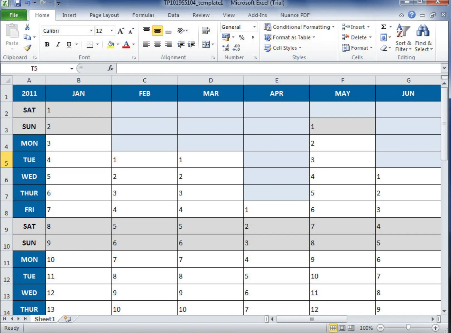Open Conditional Formatting menu
Screen dimensions: 451x333
(299, 27)
